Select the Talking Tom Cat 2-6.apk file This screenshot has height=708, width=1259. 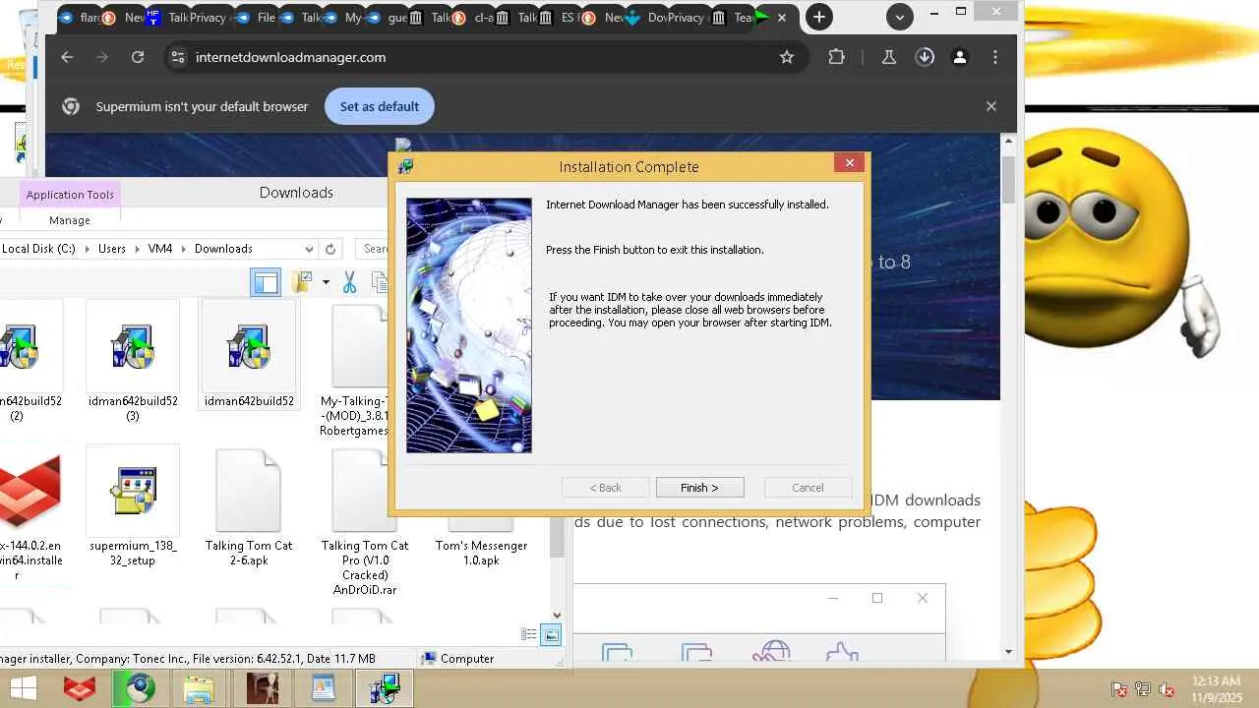[249, 507]
